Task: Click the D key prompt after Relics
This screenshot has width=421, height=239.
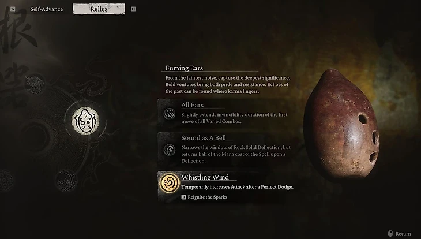Action: (133, 9)
